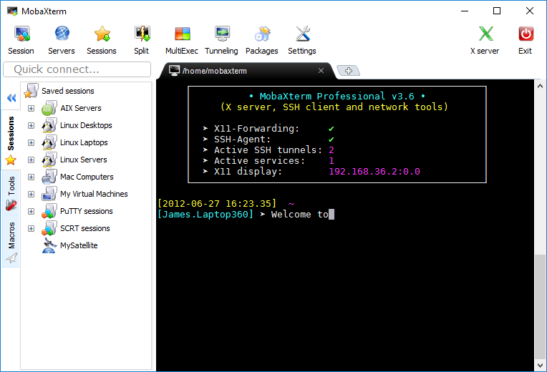Click the terminal vertical scrollbar thumb
The width and height of the screenshot is (547, 372).
click(x=540, y=307)
